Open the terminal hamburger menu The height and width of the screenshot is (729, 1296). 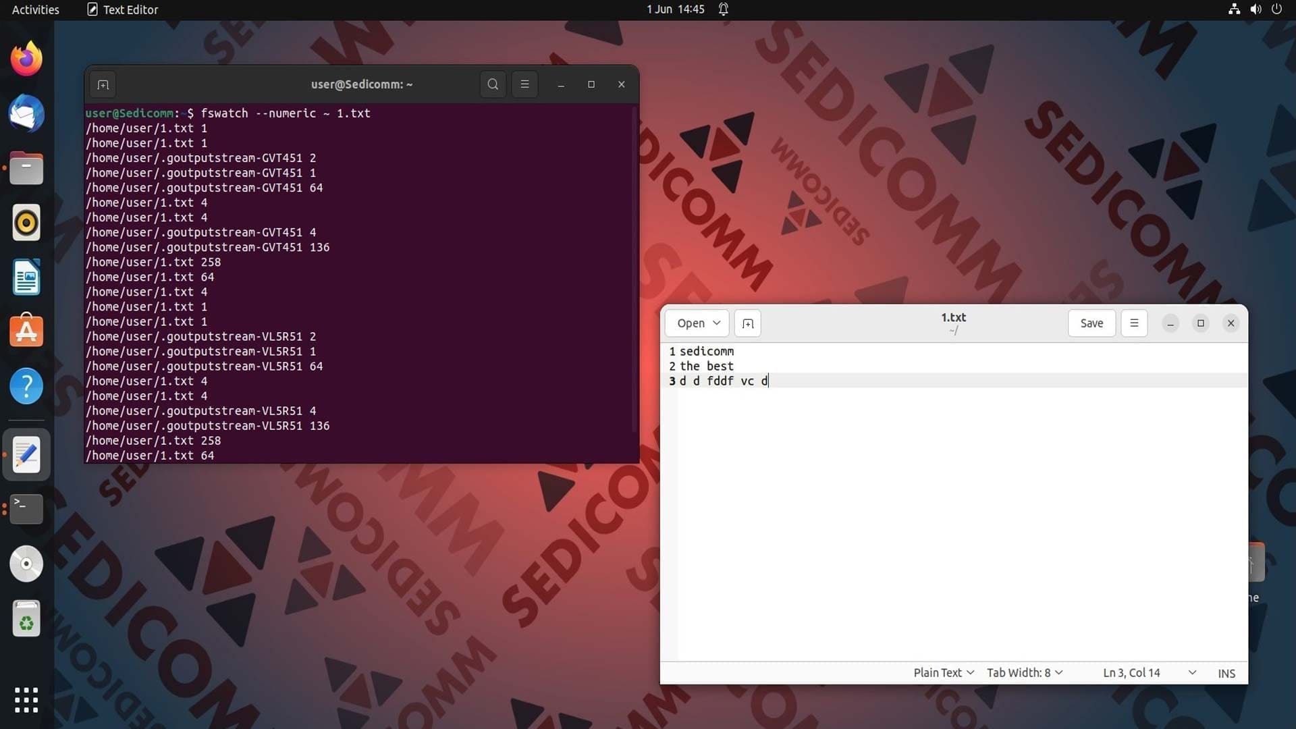click(x=524, y=84)
